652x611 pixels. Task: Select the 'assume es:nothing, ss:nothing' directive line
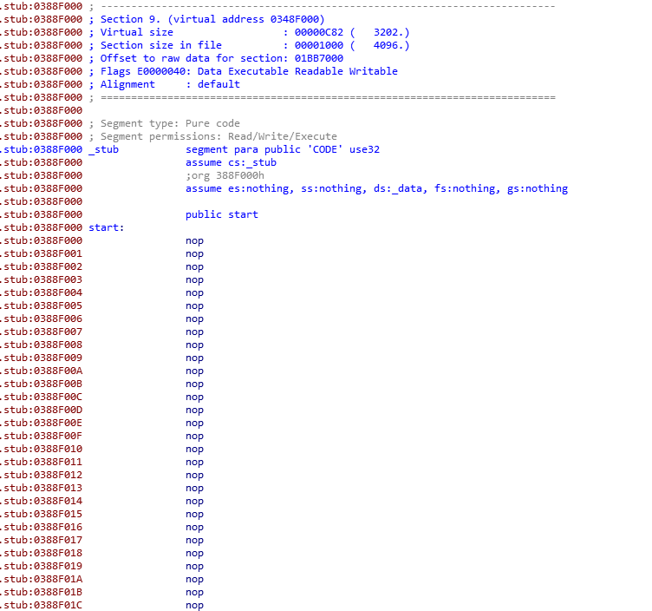(x=376, y=188)
